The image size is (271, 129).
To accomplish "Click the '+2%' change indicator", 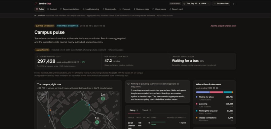I will tap(83, 62).
